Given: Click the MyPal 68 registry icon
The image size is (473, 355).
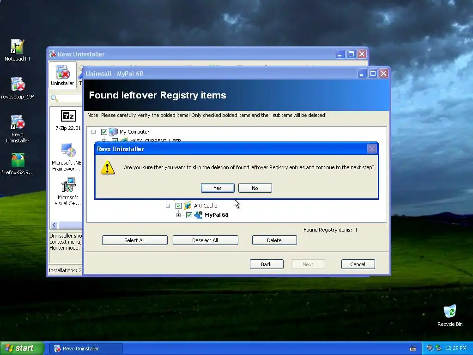Looking at the screenshot, I should click(x=198, y=215).
